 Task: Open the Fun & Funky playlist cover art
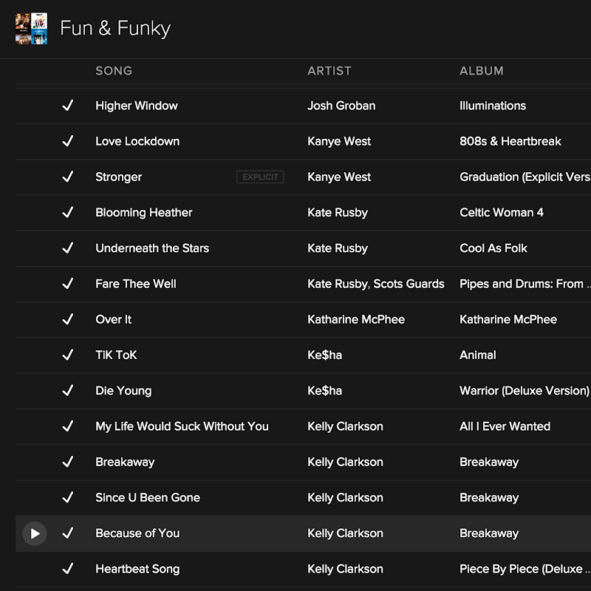pos(31,28)
